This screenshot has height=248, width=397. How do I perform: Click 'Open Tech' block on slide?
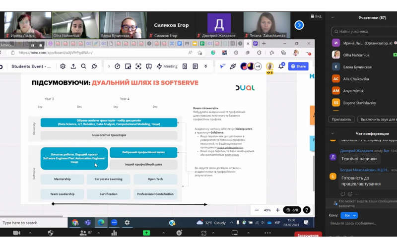(155, 179)
